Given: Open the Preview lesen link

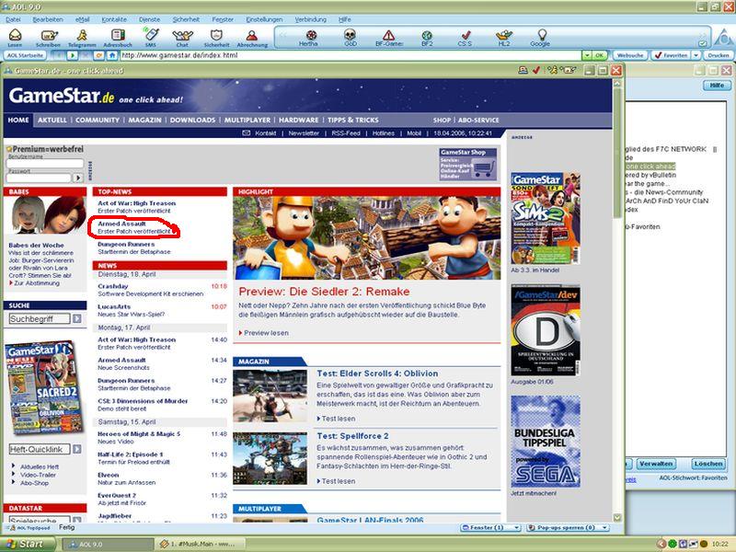Looking at the screenshot, I should click(x=266, y=333).
